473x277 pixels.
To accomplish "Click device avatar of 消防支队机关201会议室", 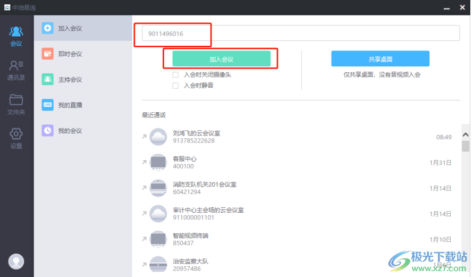I will [158, 188].
